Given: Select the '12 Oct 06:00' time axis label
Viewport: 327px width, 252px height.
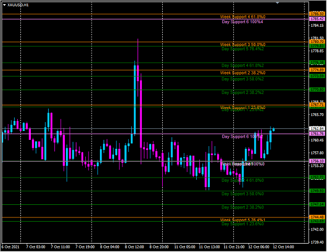Looking at the screenshot, I should pyautogui.click(x=258, y=247).
